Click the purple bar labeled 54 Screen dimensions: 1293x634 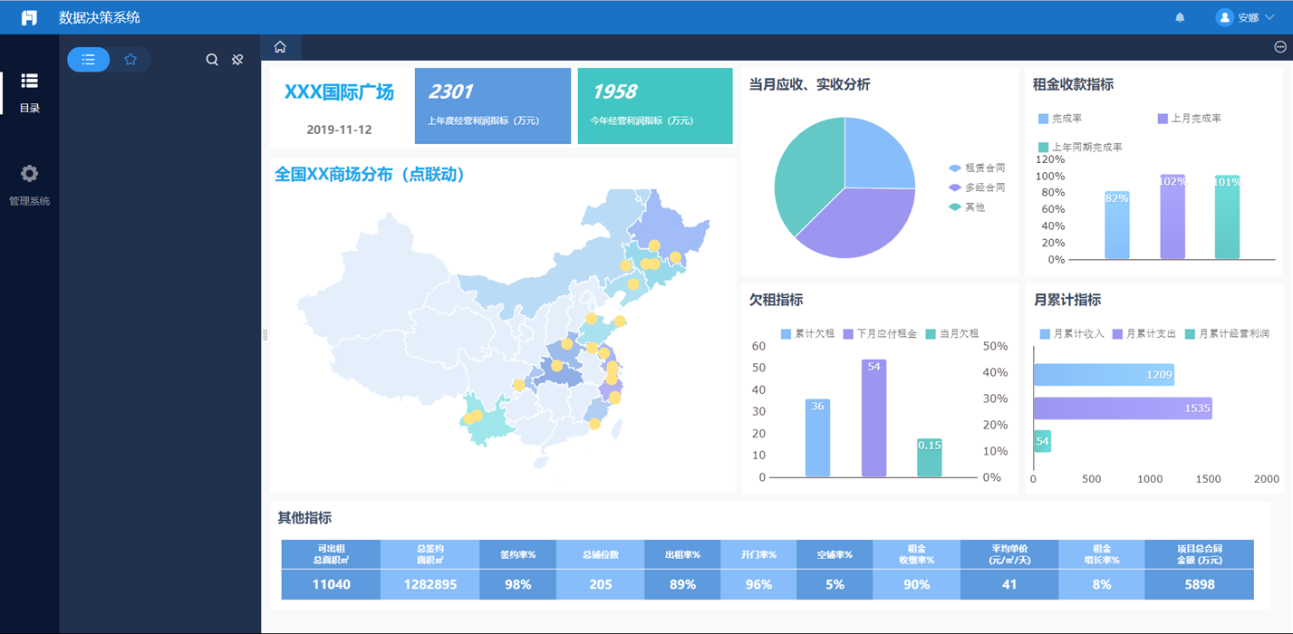[873, 418]
